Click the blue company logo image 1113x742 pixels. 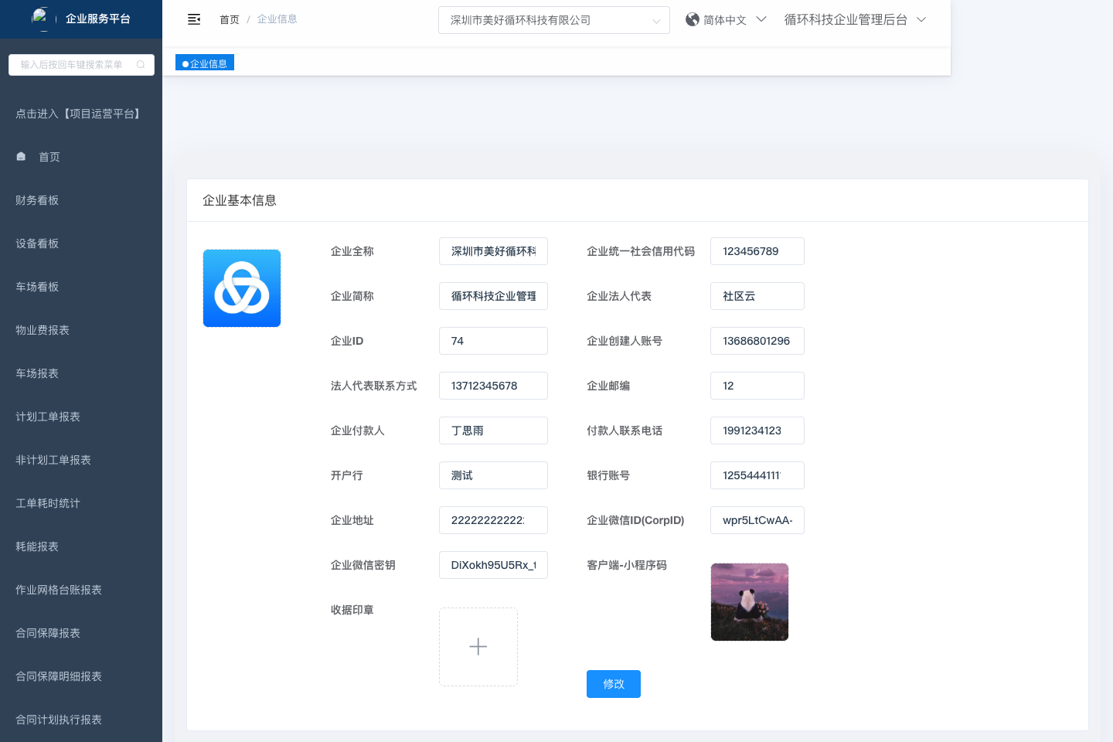(242, 288)
